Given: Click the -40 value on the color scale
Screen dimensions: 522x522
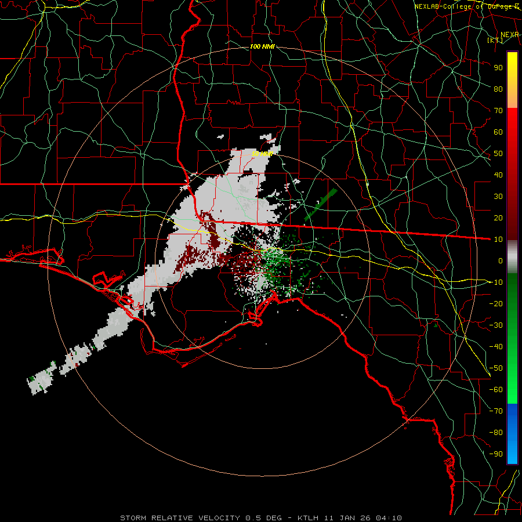Looking at the screenshot, I should [x=496, y=347].
